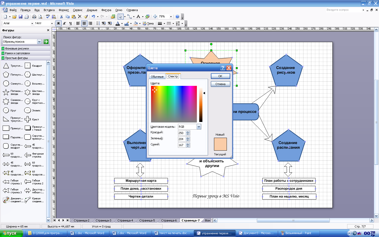Open the line weight dropdown arrow
The height and width of the screenshot is (237, 379).
coord(164,23)
